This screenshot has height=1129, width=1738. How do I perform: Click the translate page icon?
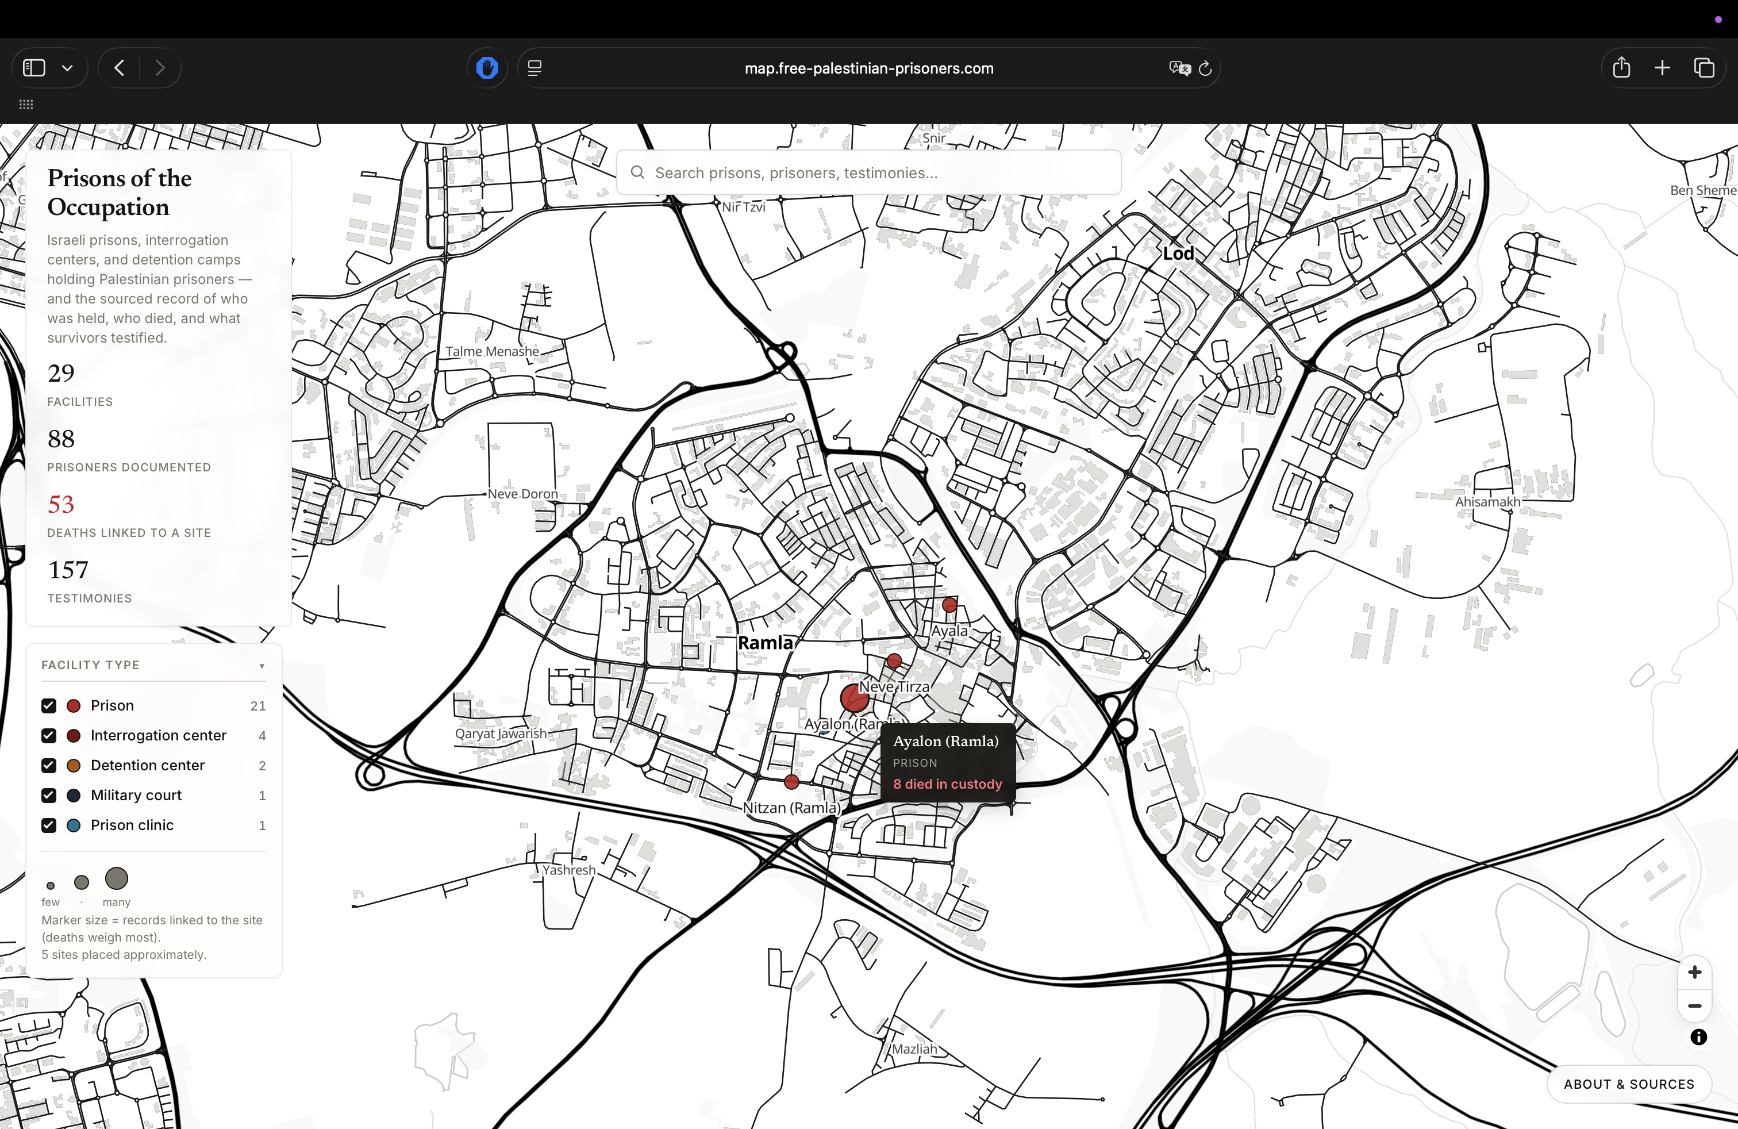pyautogui.click(x=1179, y=68)
